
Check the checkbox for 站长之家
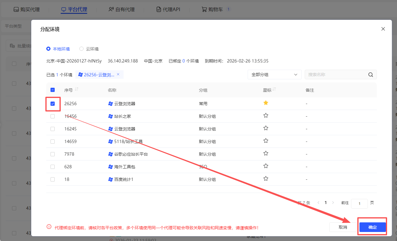pos(53,116)
